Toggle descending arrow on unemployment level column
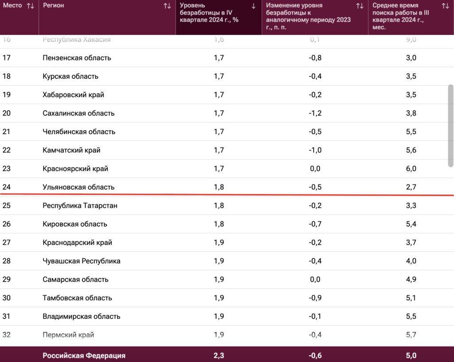 [254, 6]
